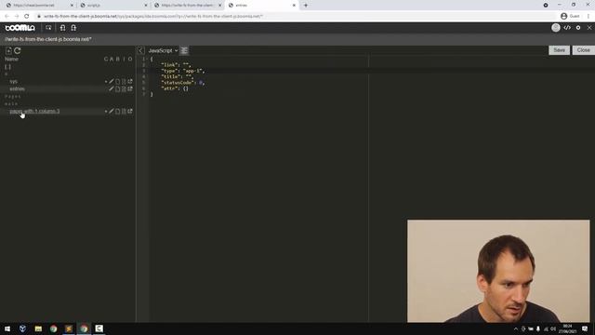Click the inspect icon in sys row

(124, 81)
